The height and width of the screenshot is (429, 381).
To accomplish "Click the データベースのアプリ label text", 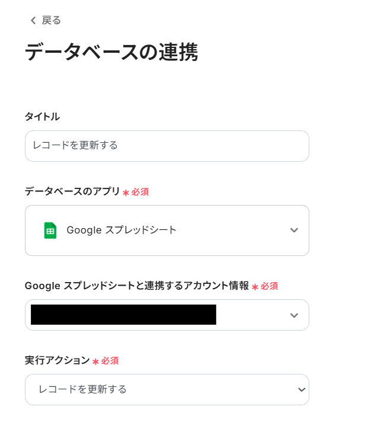I will (x=72, y=191).
